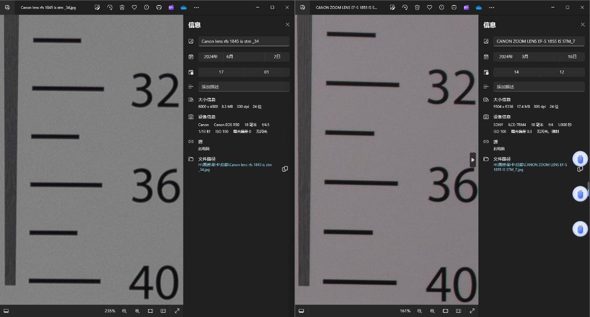The width and height of the screenshot is (590, 317).
Task: Open the OneDrive cloud icon in the right window
Action: coord(478,7)
